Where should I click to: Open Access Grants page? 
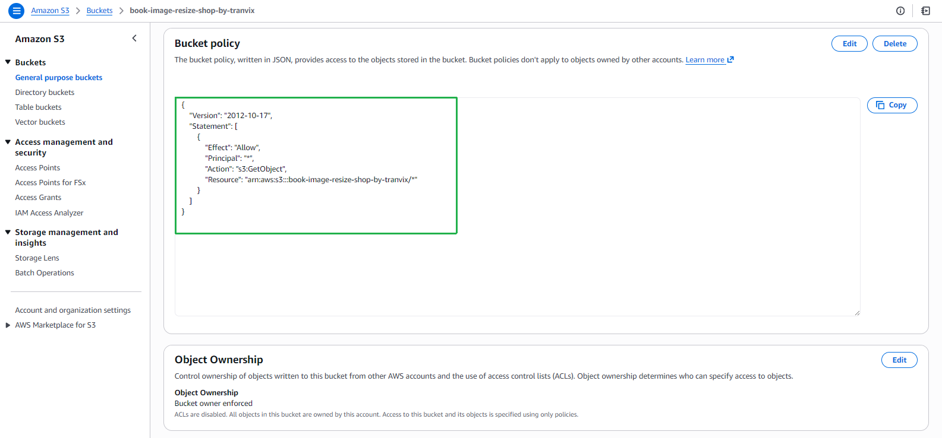point(38,198)
